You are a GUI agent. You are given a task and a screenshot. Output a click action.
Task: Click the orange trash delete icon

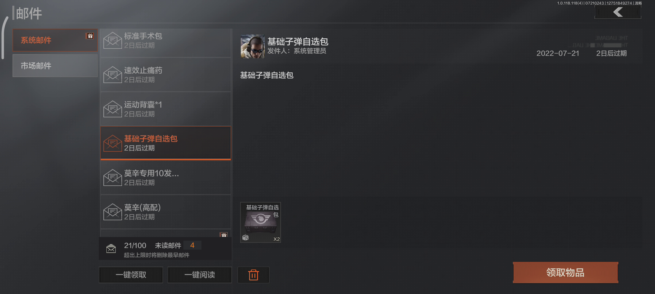(x=253, y=275)
